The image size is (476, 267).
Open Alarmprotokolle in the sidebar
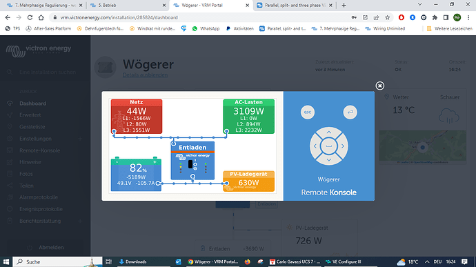(x=39, y=197)
